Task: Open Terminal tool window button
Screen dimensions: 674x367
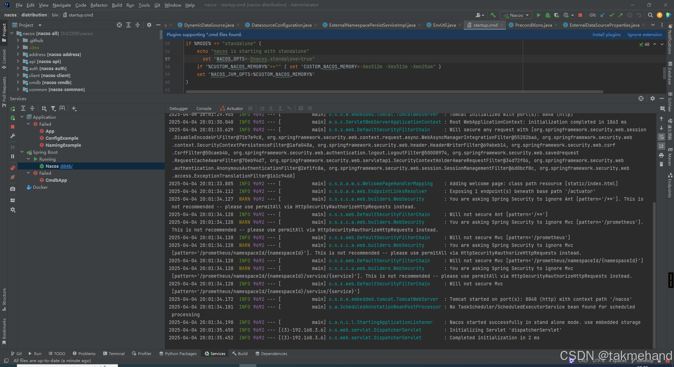Action: pyautogui.click(x=114, y=354)
